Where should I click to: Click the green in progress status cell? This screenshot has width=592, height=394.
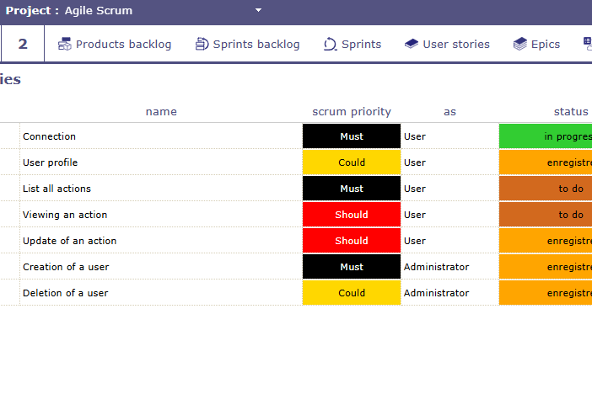pyautogui.click(x=546, y=136)
